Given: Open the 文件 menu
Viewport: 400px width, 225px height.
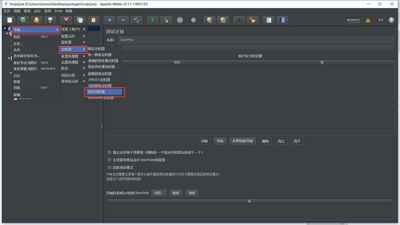Looking at the screenshot, I should 7,11.
